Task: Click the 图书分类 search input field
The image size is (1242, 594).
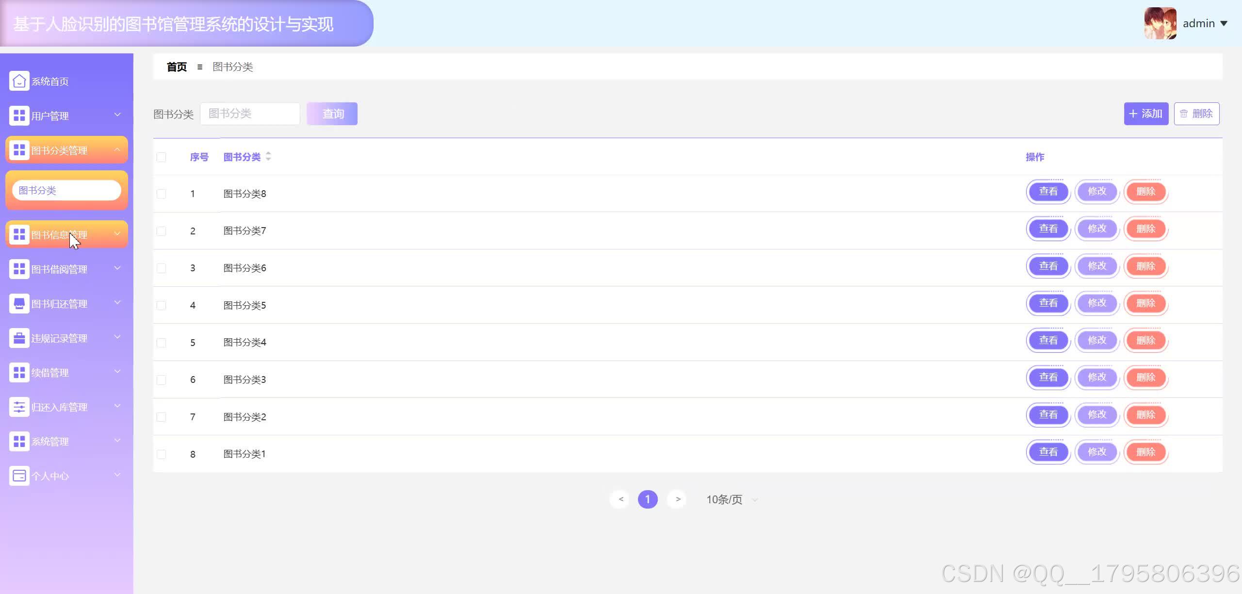Action: click(250, 114)
